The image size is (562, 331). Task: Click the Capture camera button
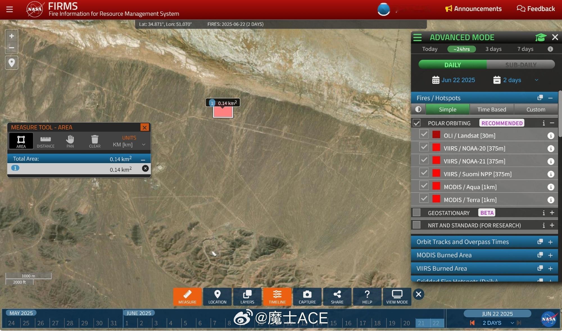point(307,296)
